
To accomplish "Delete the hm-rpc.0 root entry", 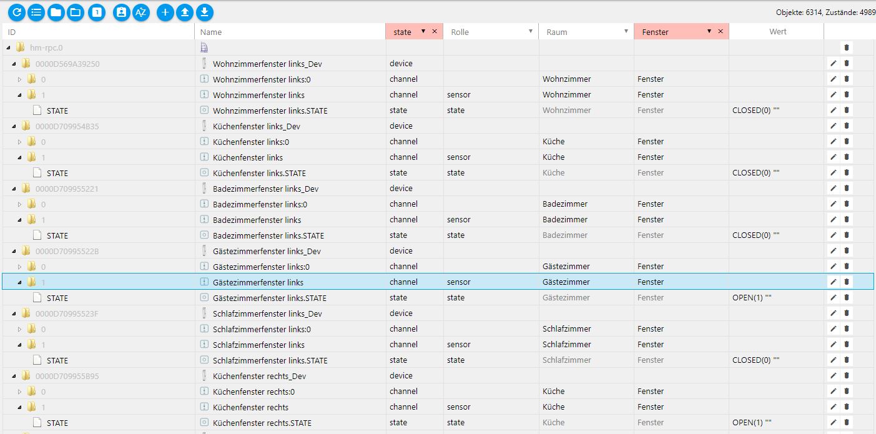I will 847,47.
